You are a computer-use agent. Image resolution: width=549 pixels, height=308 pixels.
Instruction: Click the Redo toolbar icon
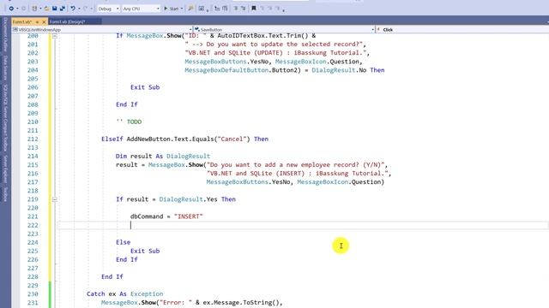[x=86, y=9]
